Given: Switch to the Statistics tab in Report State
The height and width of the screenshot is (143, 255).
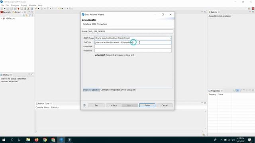Looking at the screenshot, I should pyautogui.click(x=55, y=108).
